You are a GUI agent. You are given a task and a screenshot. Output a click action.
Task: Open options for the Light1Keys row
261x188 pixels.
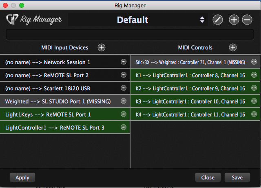click(x=124, y=114)
